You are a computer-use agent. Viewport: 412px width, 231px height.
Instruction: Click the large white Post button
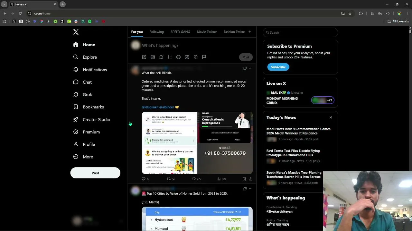click(95, 173)
